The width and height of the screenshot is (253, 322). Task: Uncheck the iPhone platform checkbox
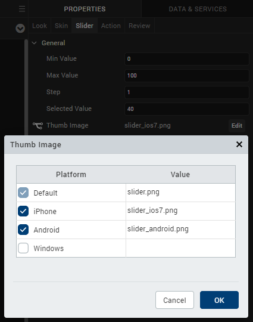click(23, 211)
